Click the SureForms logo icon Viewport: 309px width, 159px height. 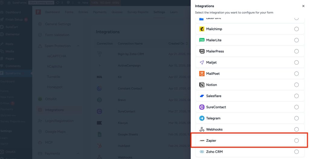(x=38, y=12)
